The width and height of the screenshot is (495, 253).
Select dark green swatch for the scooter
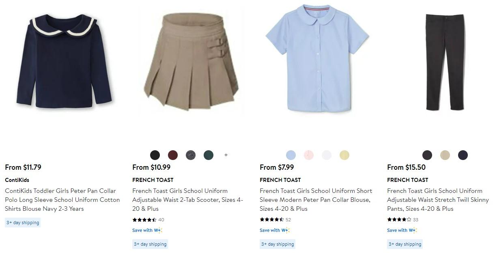point(209,155)
